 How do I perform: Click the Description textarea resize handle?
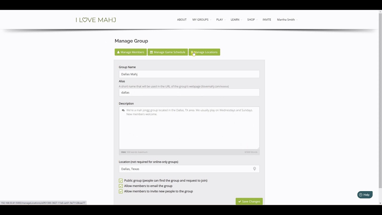point(258,148)
